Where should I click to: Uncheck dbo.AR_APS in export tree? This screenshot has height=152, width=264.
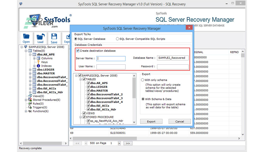[88, 83]
